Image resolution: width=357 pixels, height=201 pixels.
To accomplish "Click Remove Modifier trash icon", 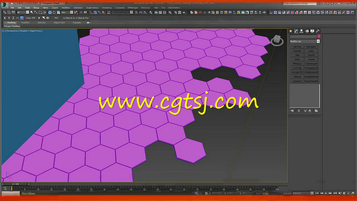I will tap(310, 111).
